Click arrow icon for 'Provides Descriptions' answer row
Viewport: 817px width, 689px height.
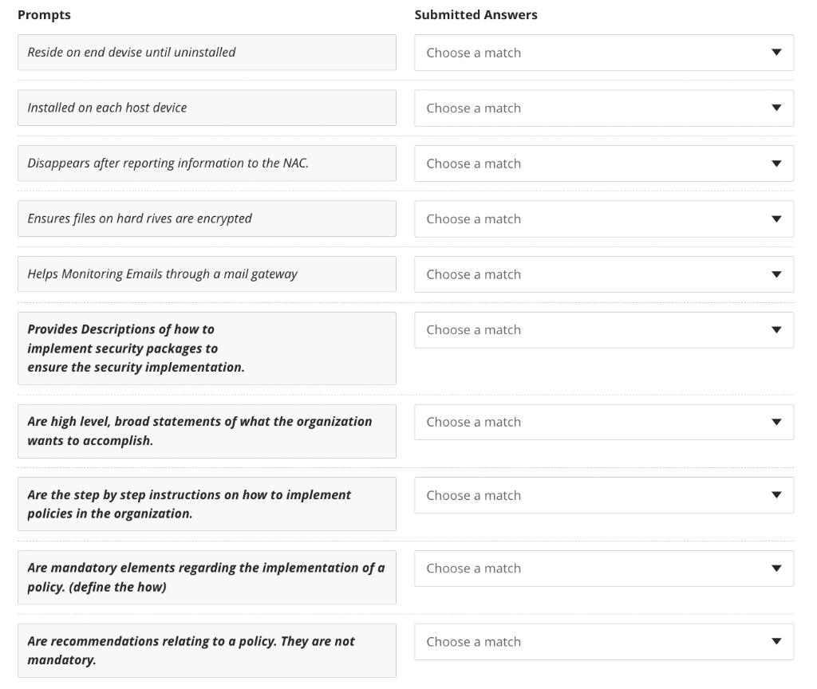click(776, 330)
